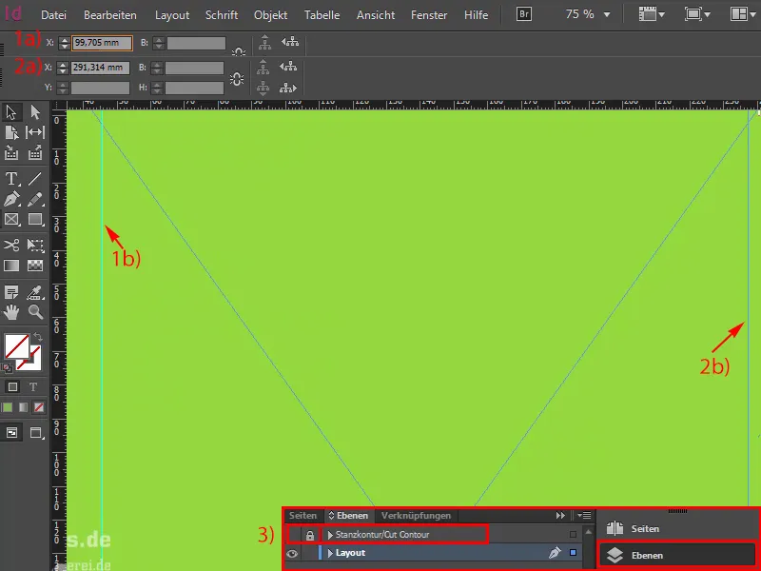Open the Objekt menu

270,15
